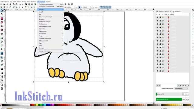Select the Text tool
194x109 pixels.
coord(2,49)
